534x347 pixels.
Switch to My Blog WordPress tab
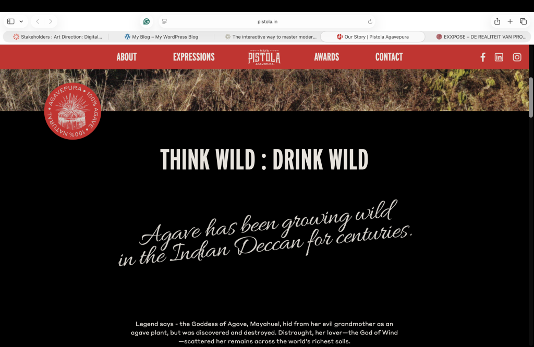click(x=162, y=37)
